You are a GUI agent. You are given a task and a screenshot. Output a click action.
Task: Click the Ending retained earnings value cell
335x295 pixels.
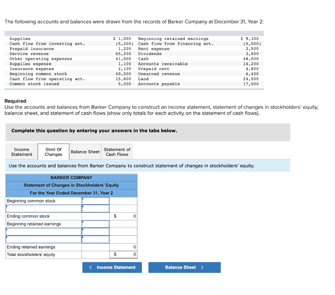tap(123, 247)
